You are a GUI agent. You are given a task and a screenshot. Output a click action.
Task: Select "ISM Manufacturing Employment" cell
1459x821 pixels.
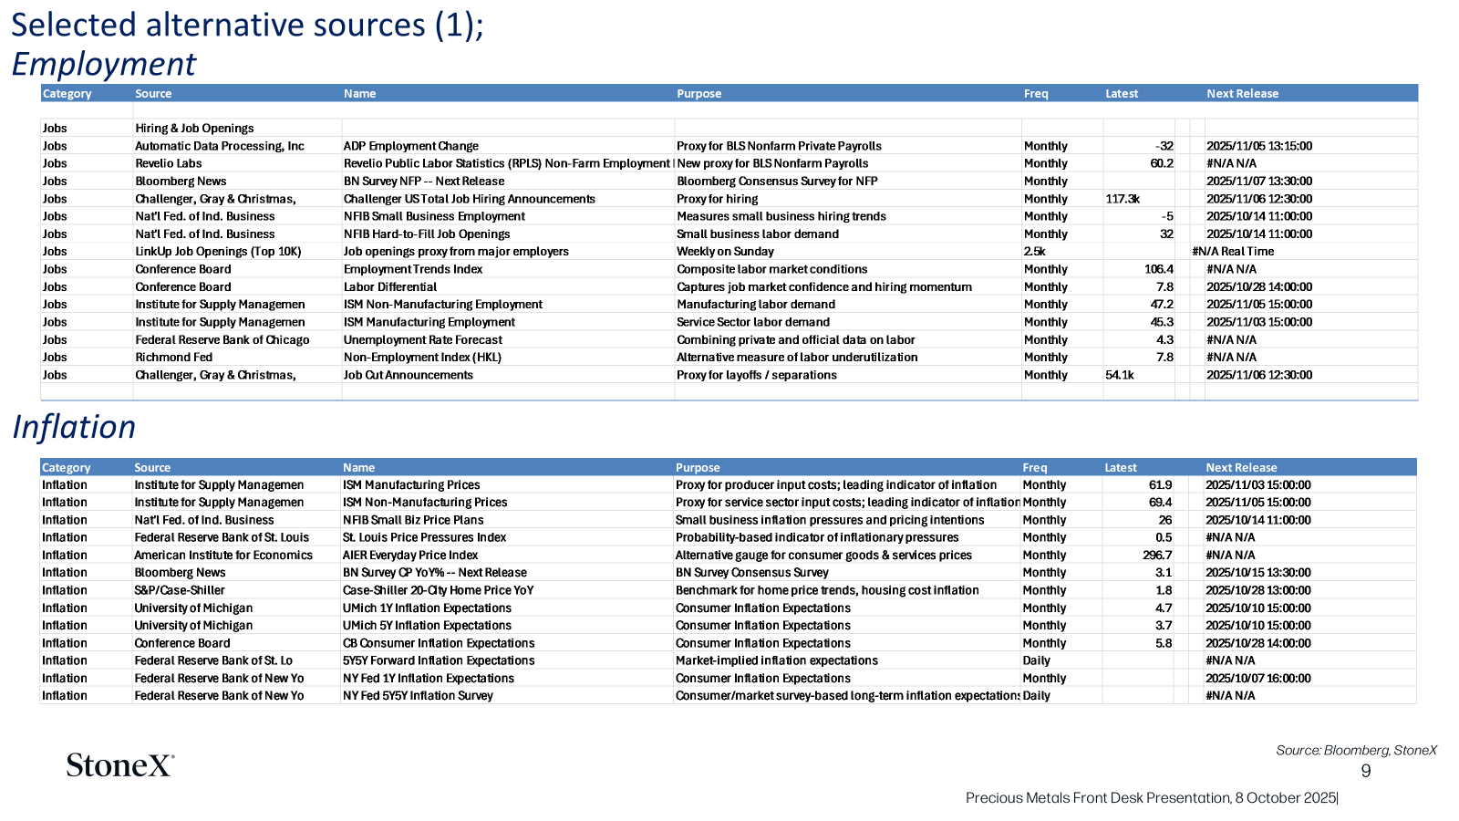tap(429, 322)
